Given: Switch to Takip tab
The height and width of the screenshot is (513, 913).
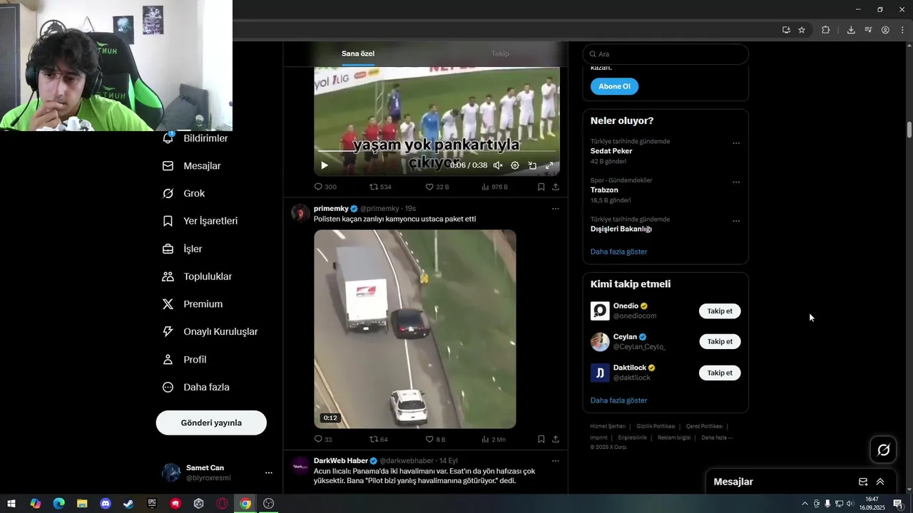Looking at the screenshot, I should 500,53.
